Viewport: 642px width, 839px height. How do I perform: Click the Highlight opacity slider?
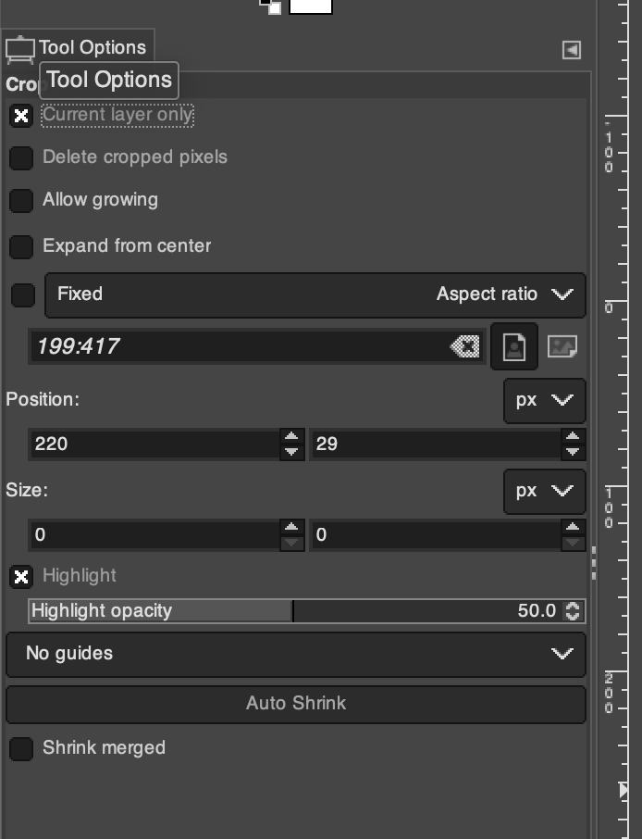(296, 611)
